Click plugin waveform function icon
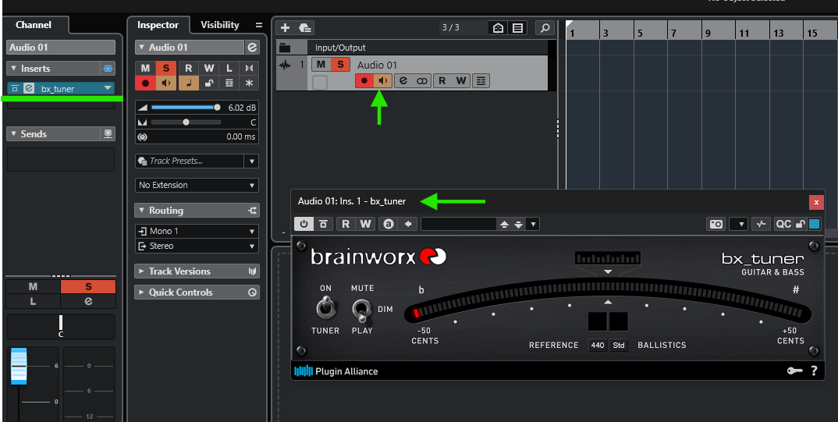838x422 pixels. (761, 224)
